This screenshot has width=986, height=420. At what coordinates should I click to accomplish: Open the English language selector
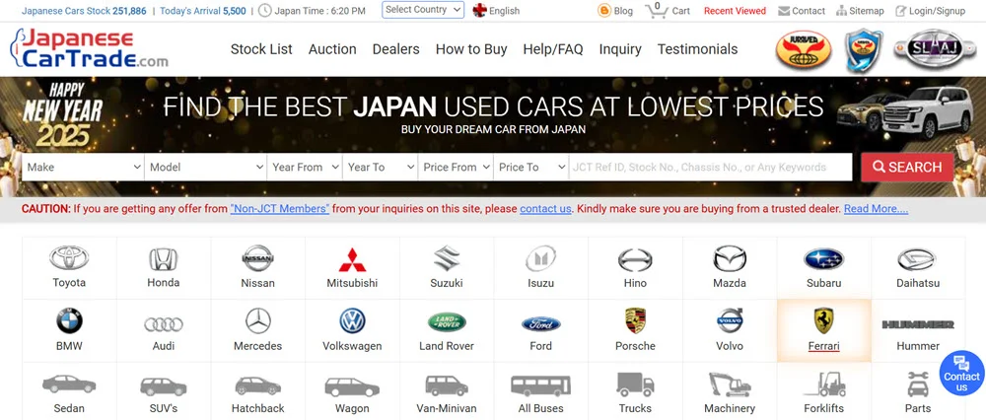(x=497, y=11)
